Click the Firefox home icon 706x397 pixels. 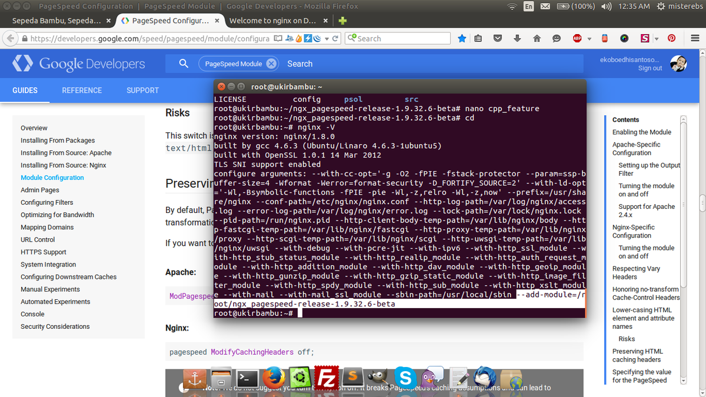pos(537,38)
